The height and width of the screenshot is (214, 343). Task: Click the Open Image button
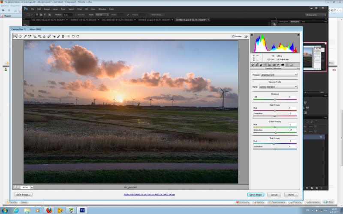coord(256,195)
